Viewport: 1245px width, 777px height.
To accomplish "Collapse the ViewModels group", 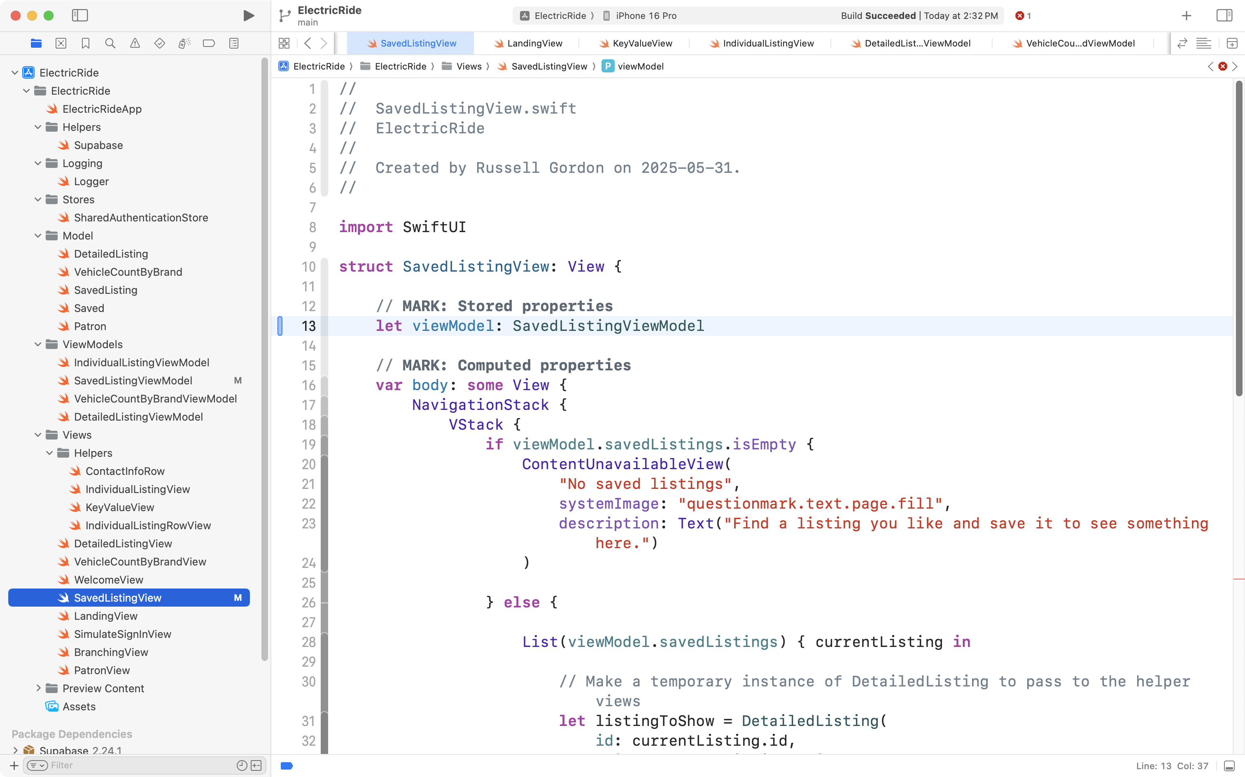I will (37, 344).
